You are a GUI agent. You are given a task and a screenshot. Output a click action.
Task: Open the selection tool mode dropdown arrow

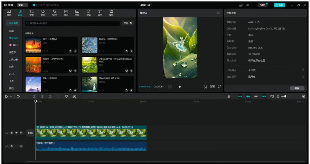coord(11,96)
